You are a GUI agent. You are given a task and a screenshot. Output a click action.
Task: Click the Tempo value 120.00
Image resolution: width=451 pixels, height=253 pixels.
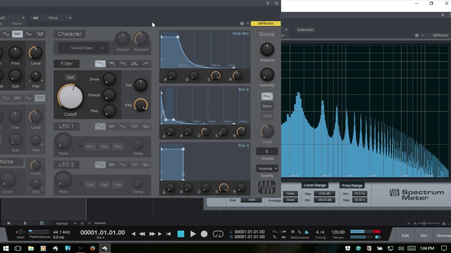[338, 232]
